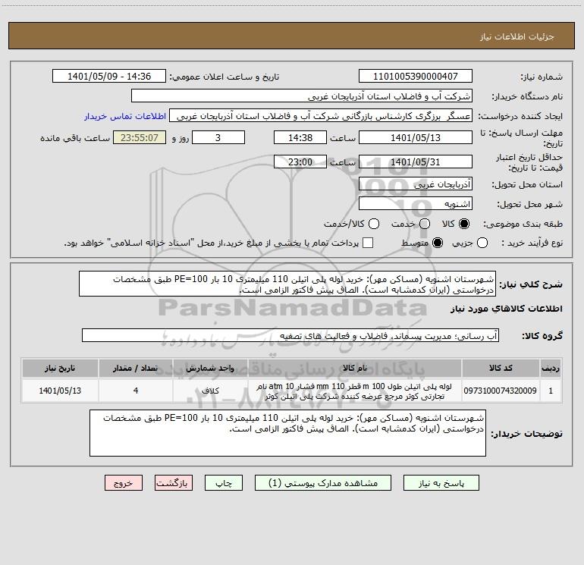Click the خروج exit button
The width and height of the screenshot is (584, 565).
pyautogui.click(x=124, y=483)
